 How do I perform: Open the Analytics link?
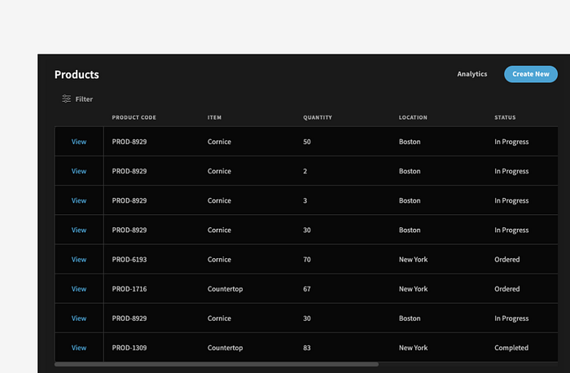click(471, 74)
